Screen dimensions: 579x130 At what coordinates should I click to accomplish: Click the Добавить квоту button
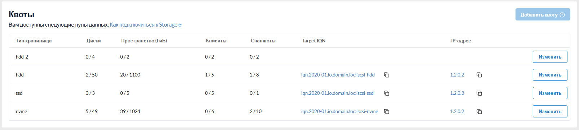[x=543, y=14]
